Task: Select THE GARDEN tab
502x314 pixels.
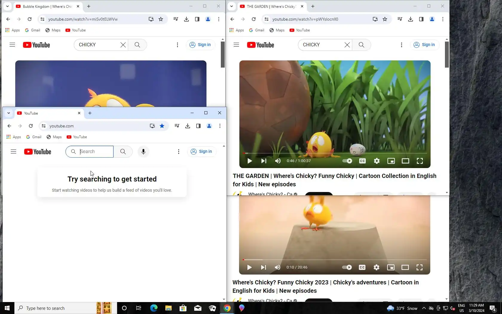Action: pyautogui.click(x=272, y=6)
